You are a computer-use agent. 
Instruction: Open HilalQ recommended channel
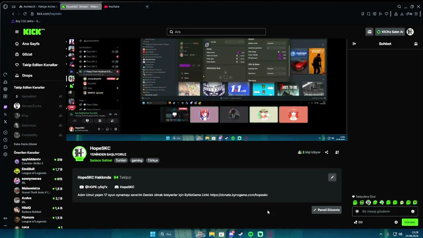[x=38, y=210]
